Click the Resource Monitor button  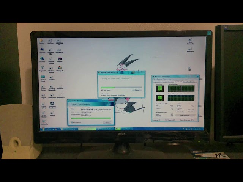[x=185, y=115]
